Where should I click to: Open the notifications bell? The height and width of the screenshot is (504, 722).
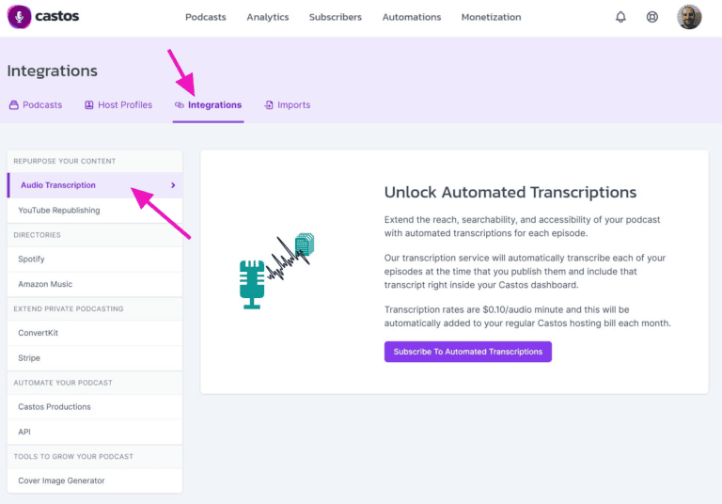coord(620,17)
